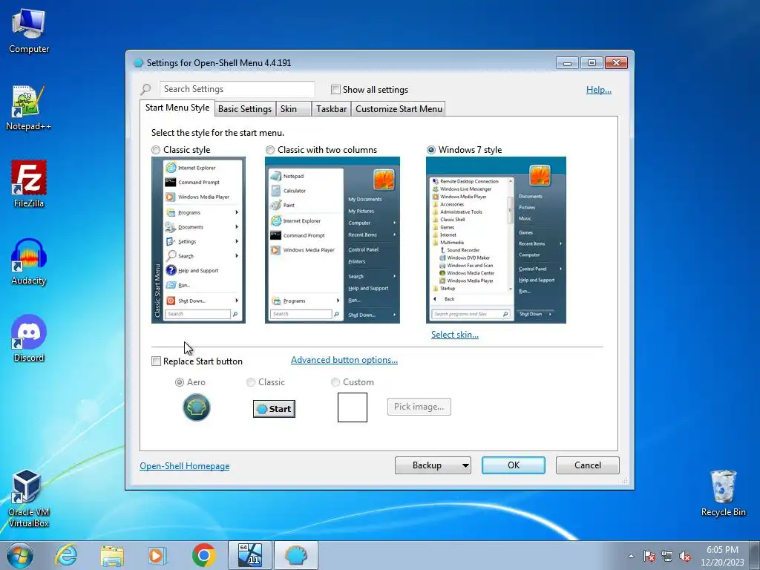Choose the Aero button radio option
The height and width of the screenshot is (570, 760).
pyautogui.click(x=180, y=382)
